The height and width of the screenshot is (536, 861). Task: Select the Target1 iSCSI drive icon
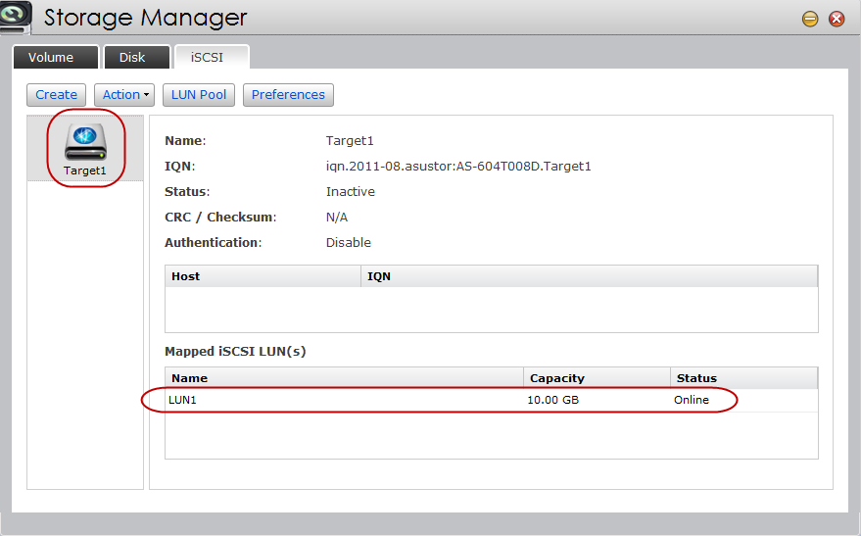(85, 141)
